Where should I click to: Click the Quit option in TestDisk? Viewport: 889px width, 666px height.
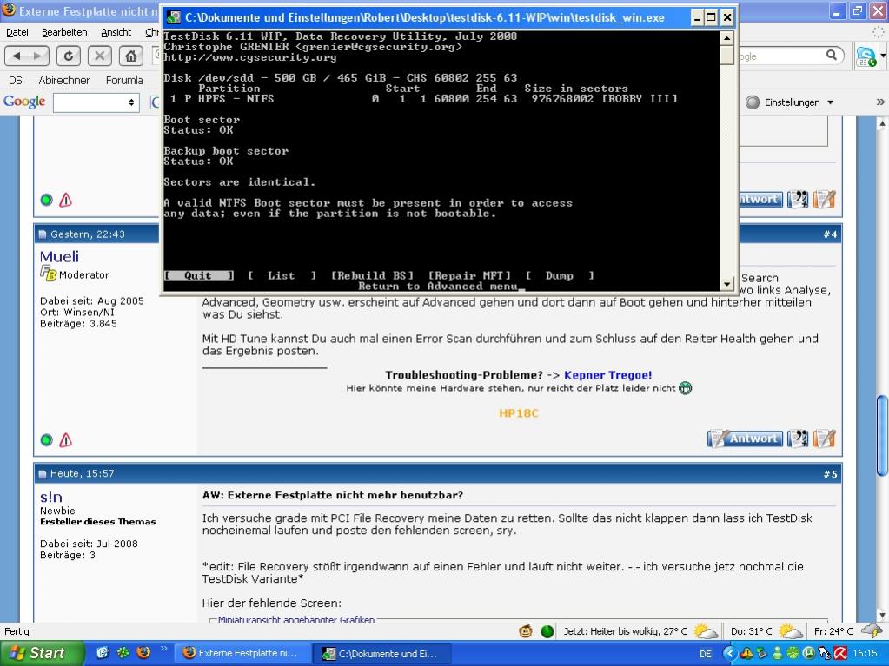198,276
